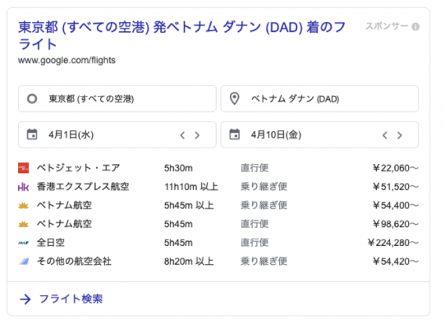Open the departure date field 4月1日(水)
This screenshot has height=328, width=445.
tap(117, 134)
